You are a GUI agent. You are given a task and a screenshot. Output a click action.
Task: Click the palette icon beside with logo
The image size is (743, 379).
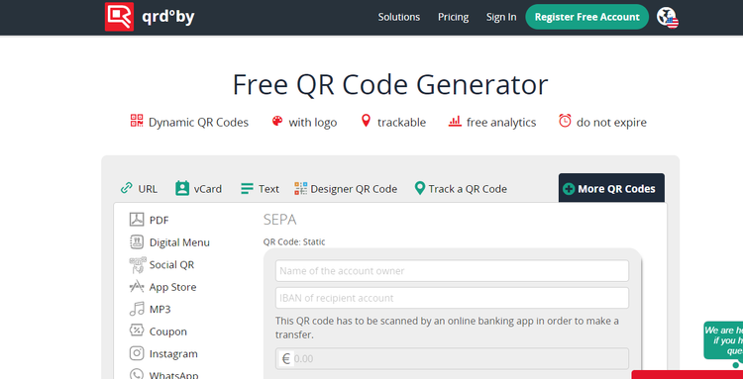pos(277,121)
